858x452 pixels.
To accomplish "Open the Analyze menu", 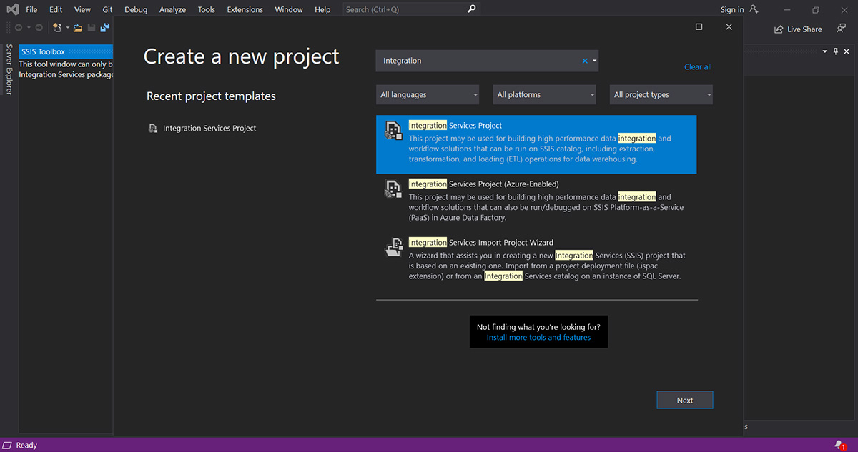I will pos(172,9).
